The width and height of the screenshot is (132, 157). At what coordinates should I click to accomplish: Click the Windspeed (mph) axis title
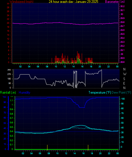click(22, 2)
